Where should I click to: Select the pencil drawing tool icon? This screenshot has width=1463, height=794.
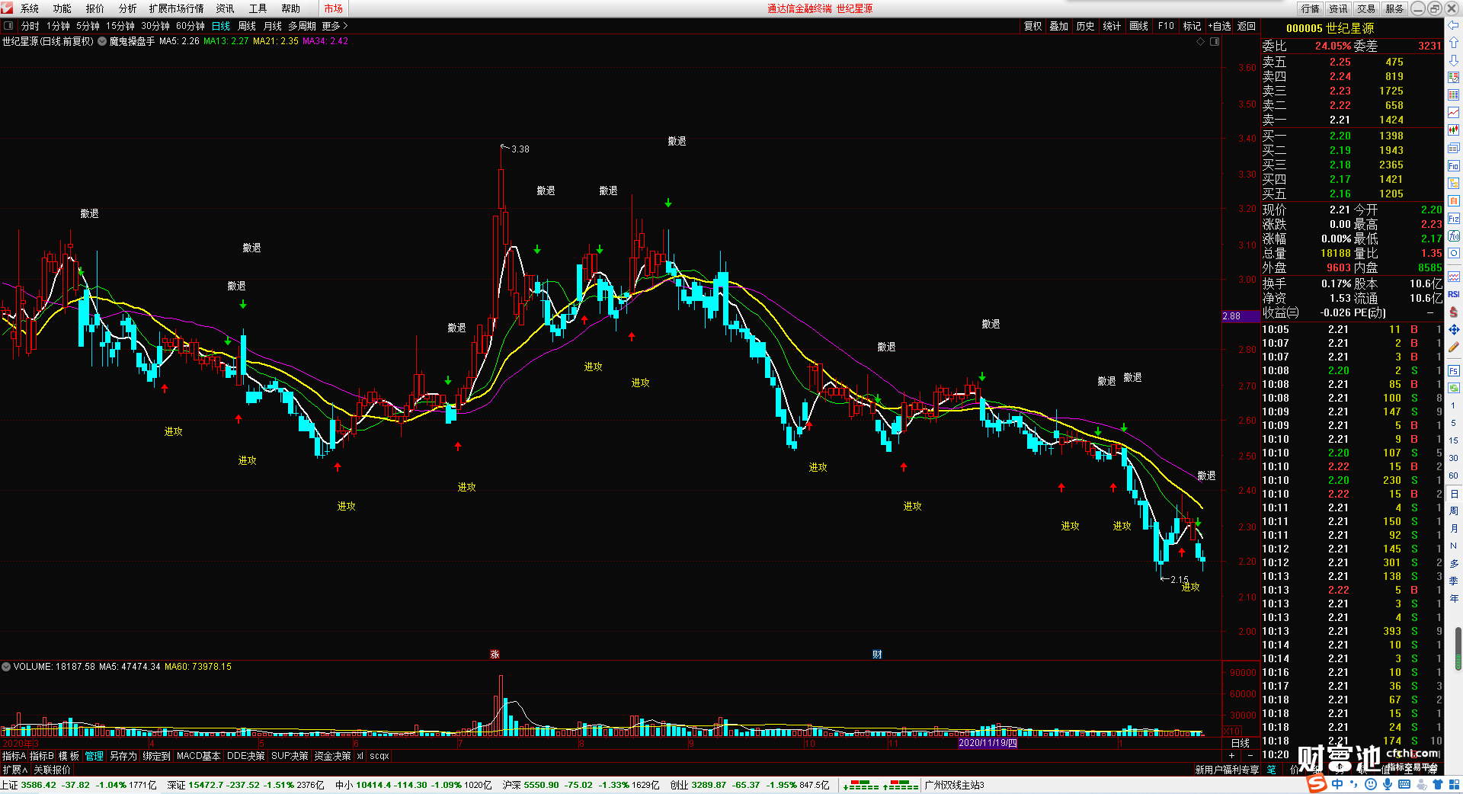(1454, 347)
